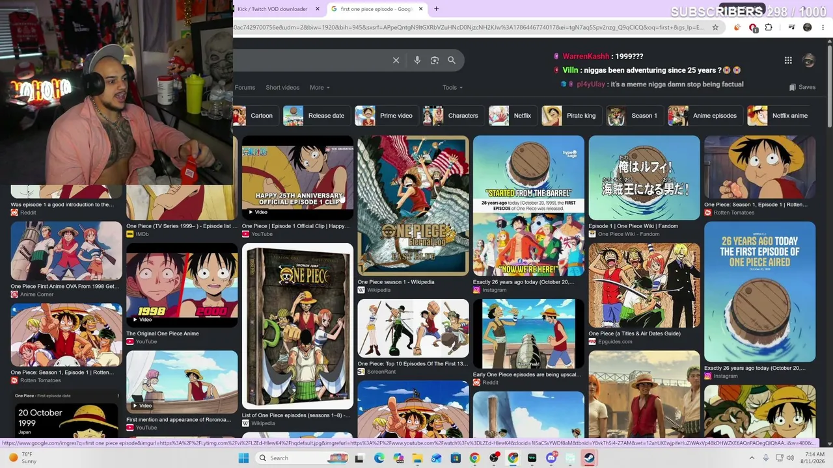The image size is (833, 468).
Task: Open the Chrome three-dot menu
Action: tap(823, 27)
